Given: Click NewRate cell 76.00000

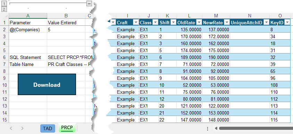Looking at the screenshot, I should tap(216, 92).
